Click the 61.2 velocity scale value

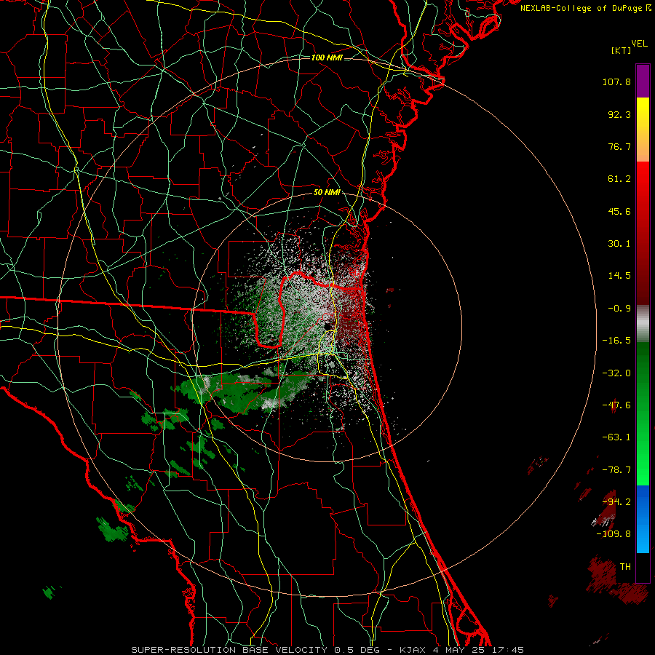click(x=619, y=179)
